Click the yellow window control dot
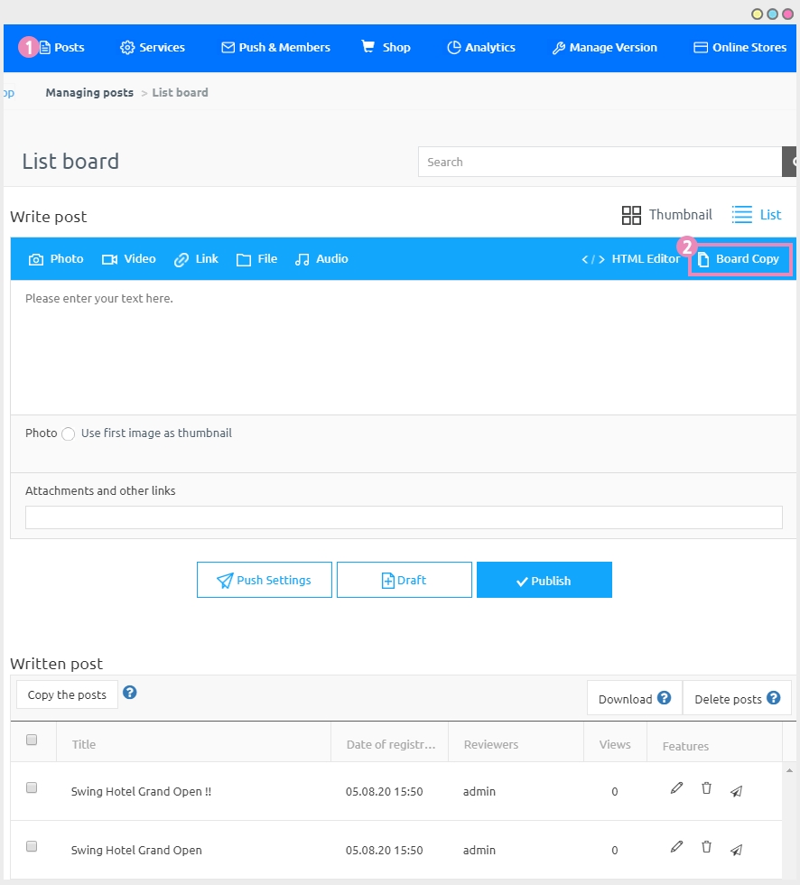 tap(758, 14)
